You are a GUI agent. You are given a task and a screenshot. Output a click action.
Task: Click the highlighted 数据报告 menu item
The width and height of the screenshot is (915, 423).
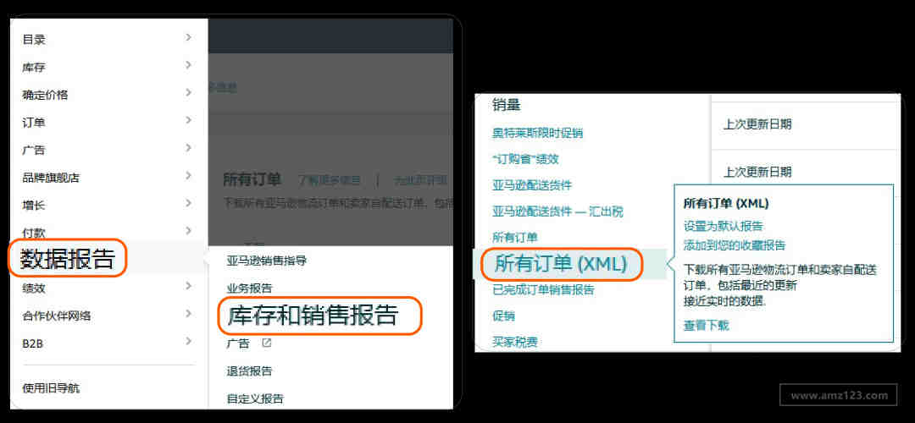68,259
